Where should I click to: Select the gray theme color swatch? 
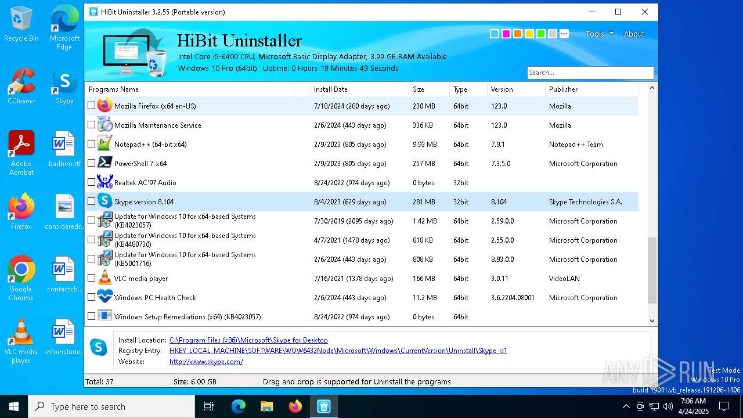[553, 34]
